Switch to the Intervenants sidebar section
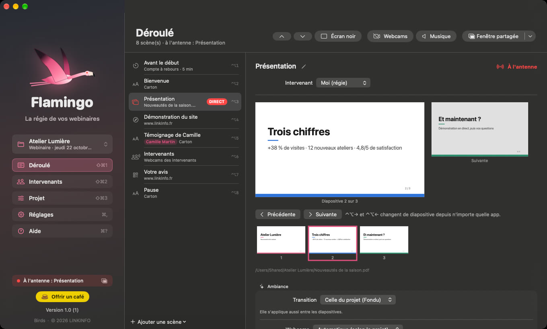This screenshot has width=547, height=329. click(x=62, y=182)
